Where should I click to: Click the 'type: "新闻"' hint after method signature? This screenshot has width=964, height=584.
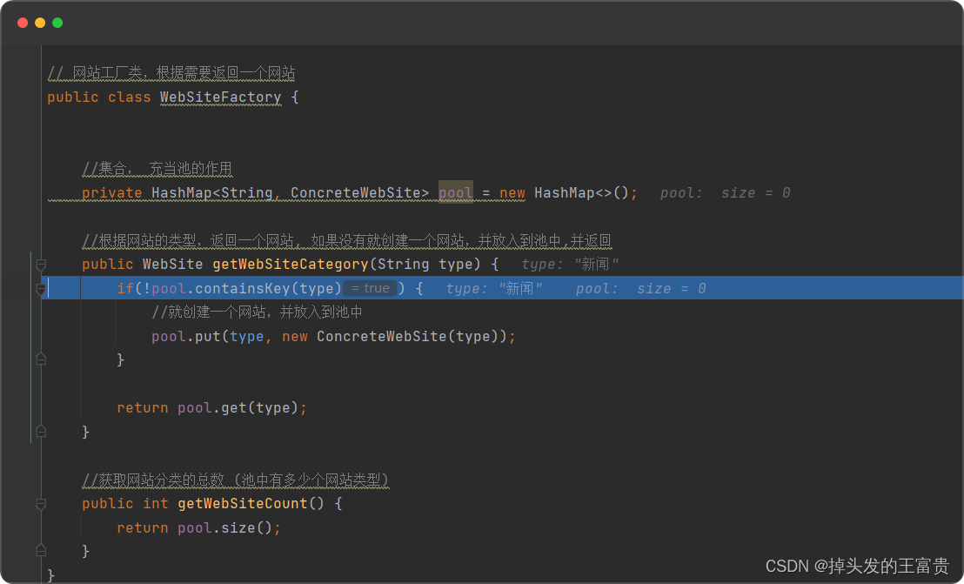tap(570, 265)
